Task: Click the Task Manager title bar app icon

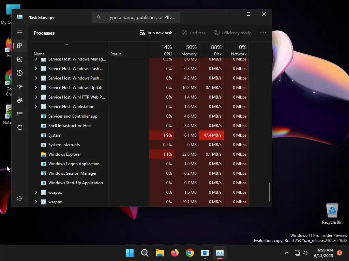Action: [x=19, y=17]
